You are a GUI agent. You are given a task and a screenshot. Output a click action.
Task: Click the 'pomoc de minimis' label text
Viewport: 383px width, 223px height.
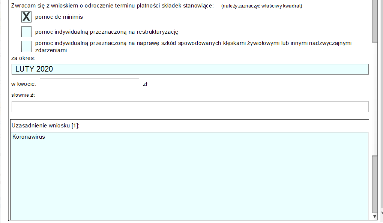pyautogui.click(x=59, y=17)
